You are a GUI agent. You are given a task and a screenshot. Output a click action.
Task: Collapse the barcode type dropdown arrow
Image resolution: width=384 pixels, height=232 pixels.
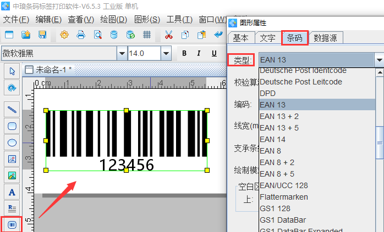click(x=379, y=60)
